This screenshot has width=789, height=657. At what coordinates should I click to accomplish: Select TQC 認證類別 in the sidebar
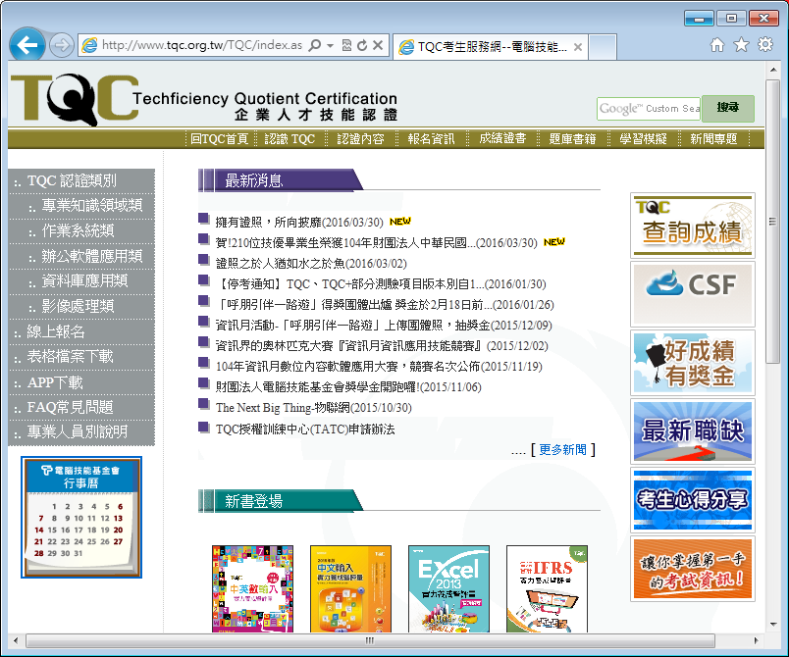[x=81, y=181]
